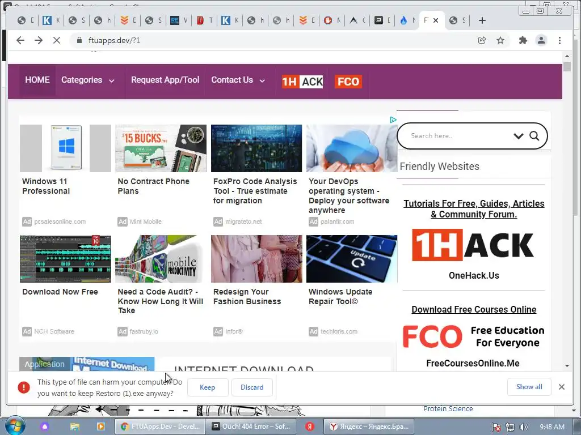Open the Chrome profile avatar menu
Image resolution: width=581 pixels, height=435 pixels.
click(x=541, y=40)
